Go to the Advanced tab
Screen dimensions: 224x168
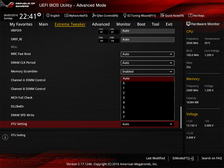coord(101,24)
